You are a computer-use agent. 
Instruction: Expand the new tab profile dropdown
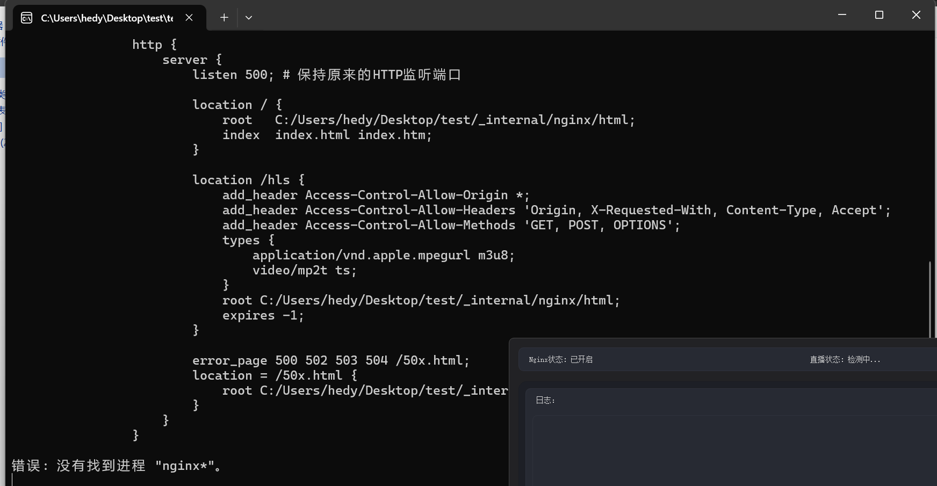pyautogui.click(x=249, y=18)
